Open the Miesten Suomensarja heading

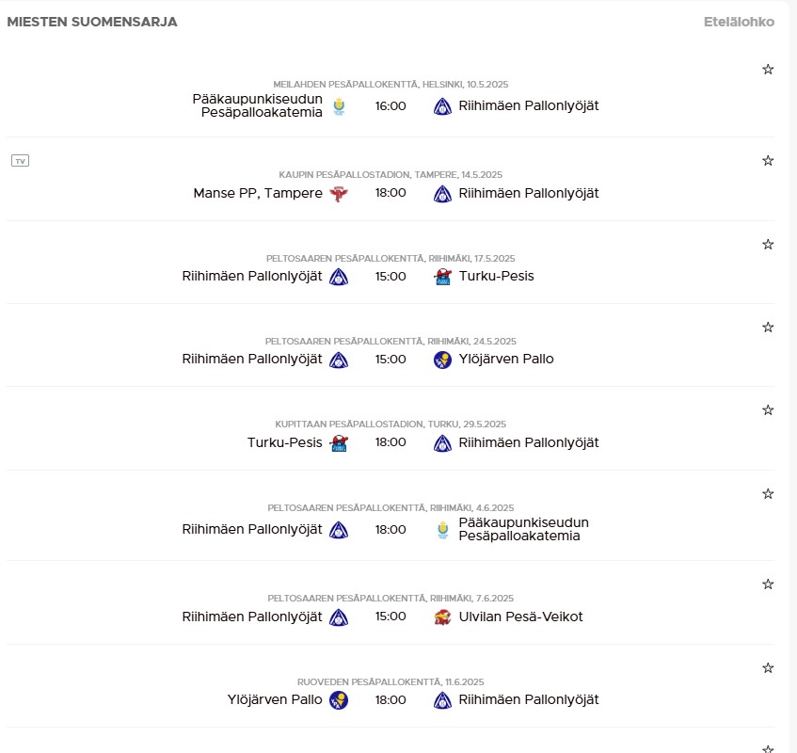pos(92,22)
